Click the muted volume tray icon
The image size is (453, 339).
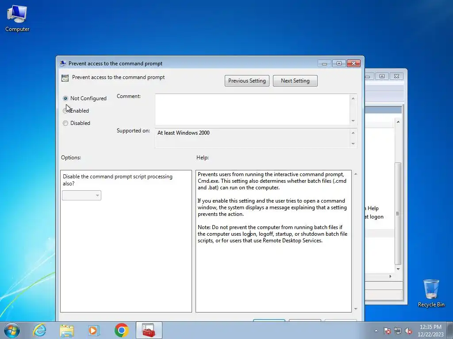coord(408,331)
